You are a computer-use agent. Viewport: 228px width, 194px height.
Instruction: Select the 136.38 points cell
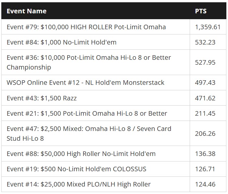[x=205, y=154]
